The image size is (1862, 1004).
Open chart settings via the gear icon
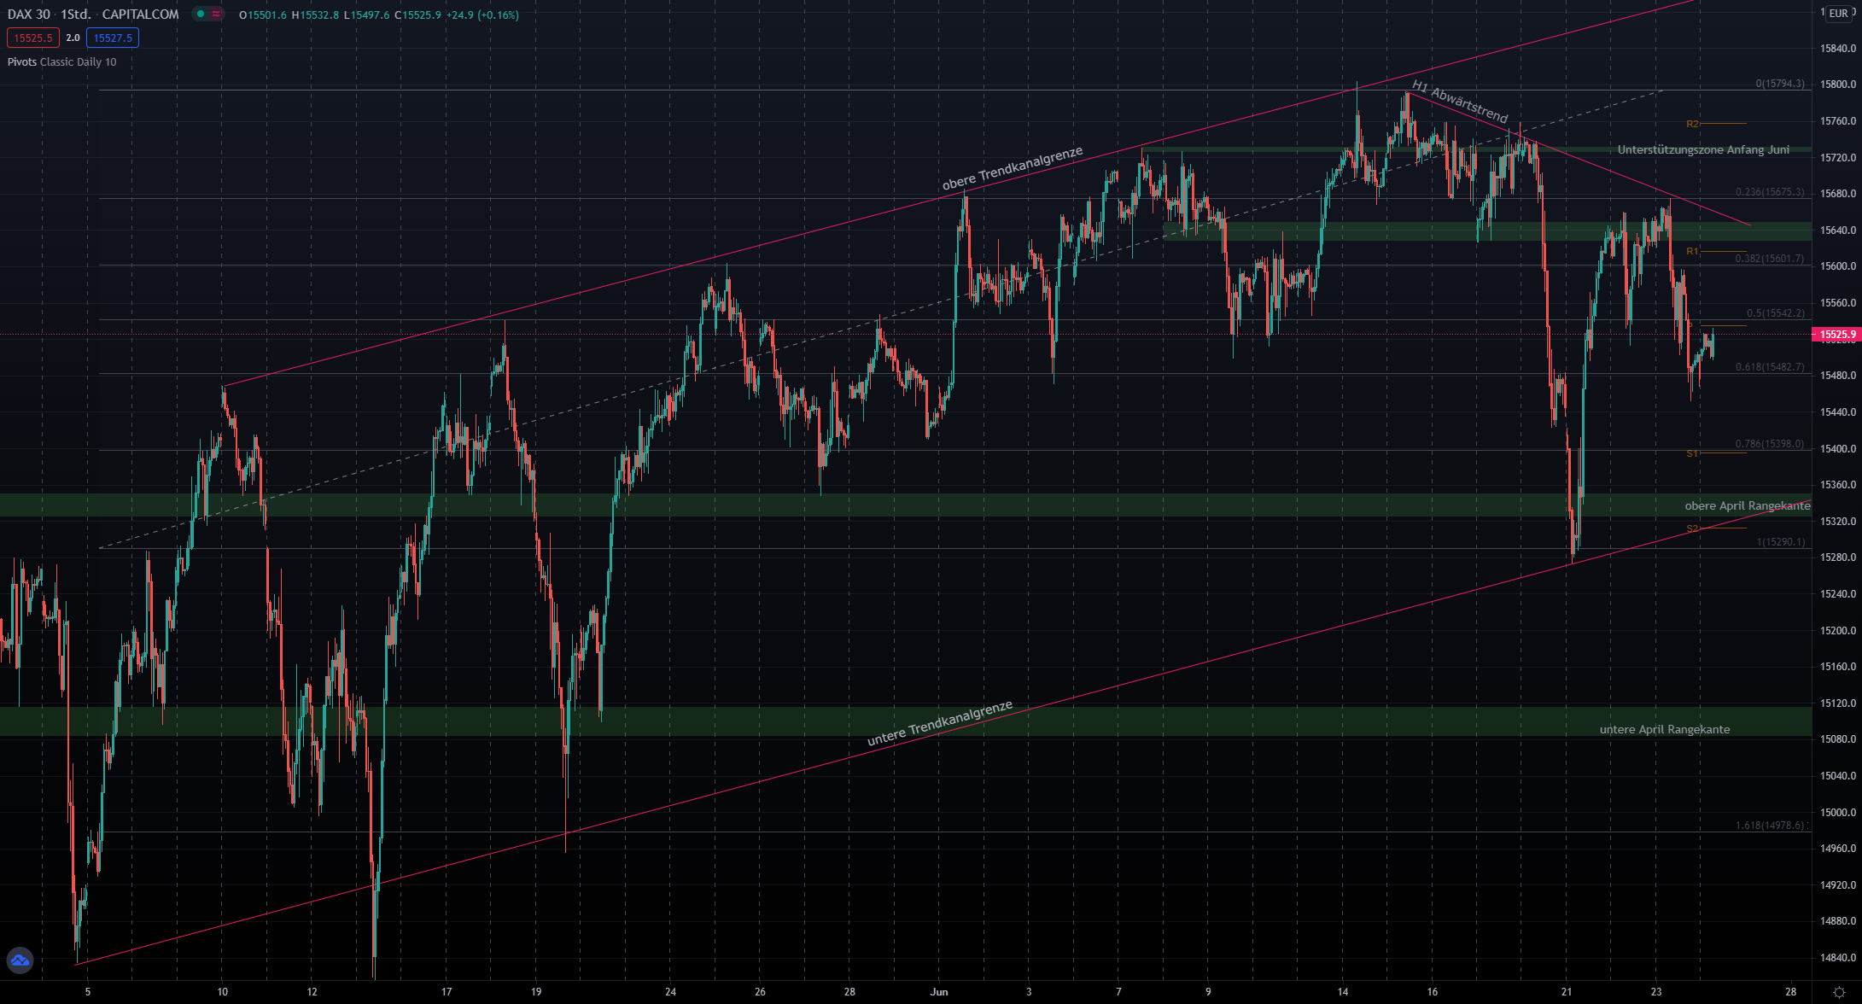point(1839,992)
